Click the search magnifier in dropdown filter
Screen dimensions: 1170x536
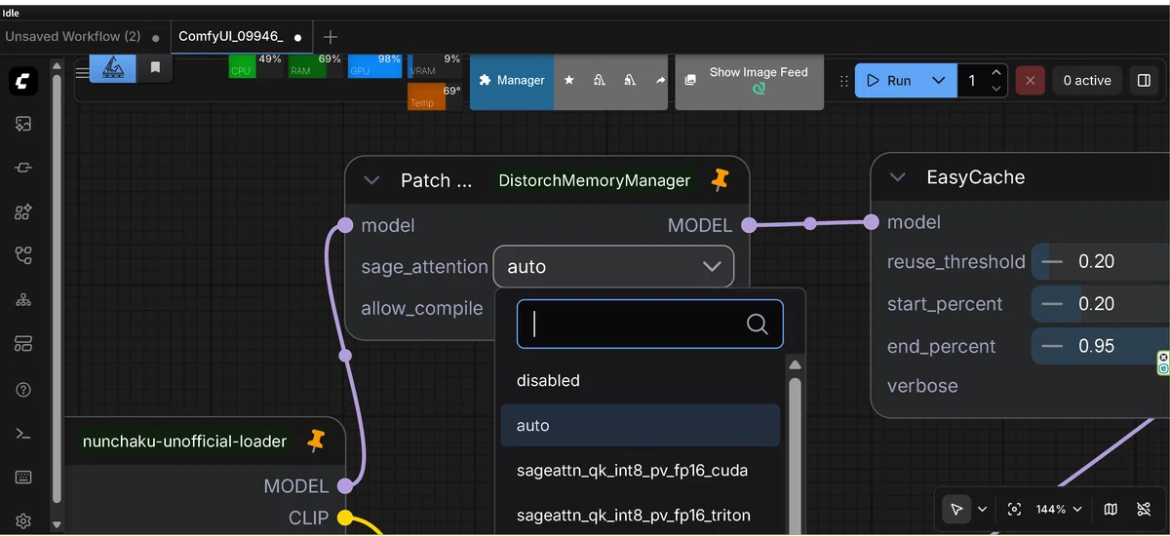(x=757, y=325)
